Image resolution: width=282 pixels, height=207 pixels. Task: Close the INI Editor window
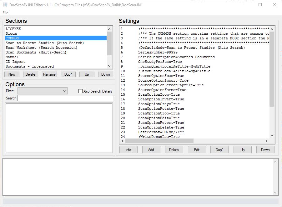(274, 5)
